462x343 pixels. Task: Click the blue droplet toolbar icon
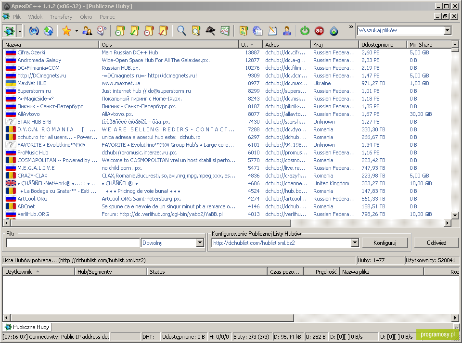tap(334, 31)
